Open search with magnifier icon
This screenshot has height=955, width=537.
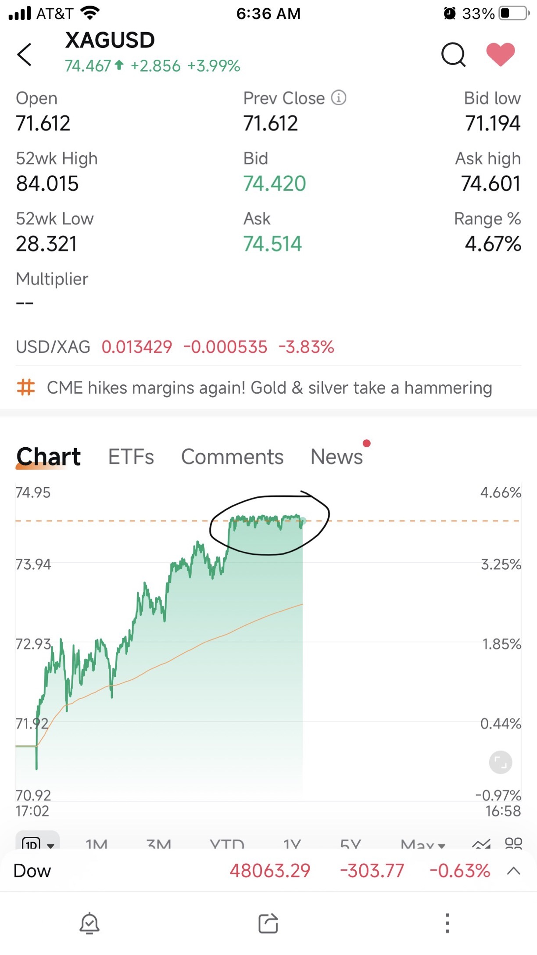(x=453, y=55)
